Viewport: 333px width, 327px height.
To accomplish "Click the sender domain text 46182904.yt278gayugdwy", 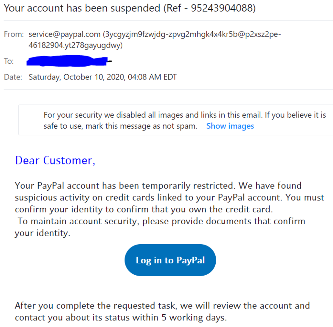I will tap(75, 46).
